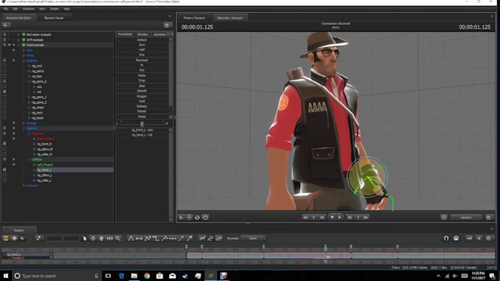Viewport: 500px width, 281px height.
Task: Select the timeline arrow select tool
Action: point(85,238)
